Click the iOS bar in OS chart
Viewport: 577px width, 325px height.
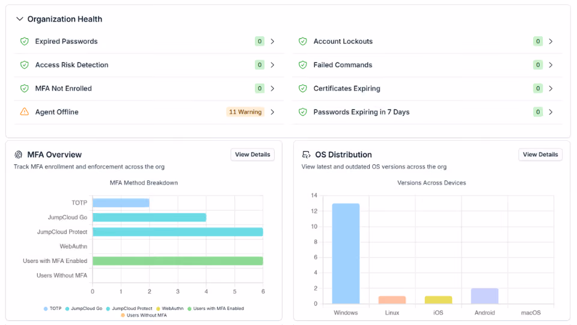point(438,300)
